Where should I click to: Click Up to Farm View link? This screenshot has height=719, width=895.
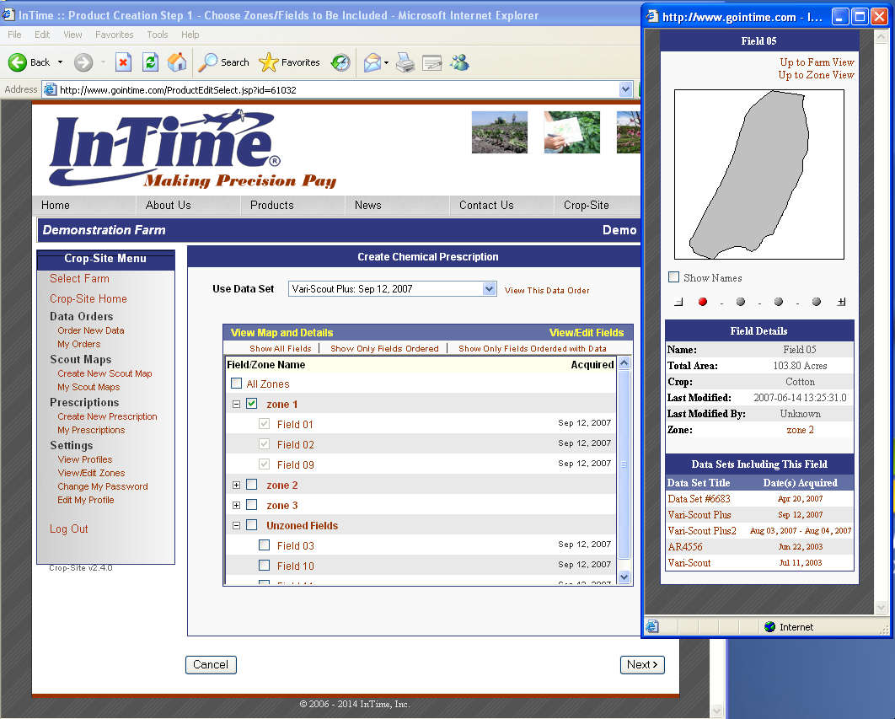(817, 62)
